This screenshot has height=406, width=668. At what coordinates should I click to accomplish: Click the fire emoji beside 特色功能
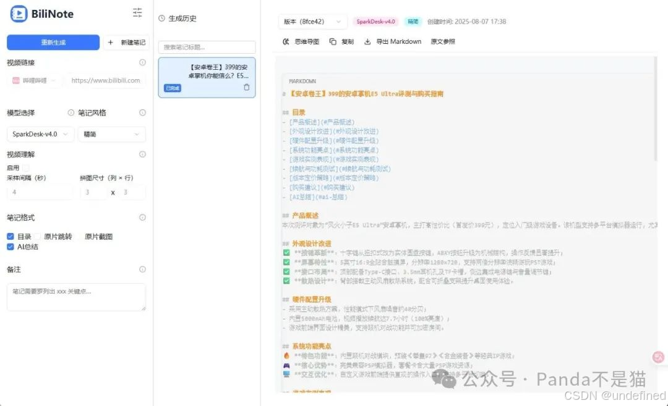pyautogui.click(x=286, y=356)
